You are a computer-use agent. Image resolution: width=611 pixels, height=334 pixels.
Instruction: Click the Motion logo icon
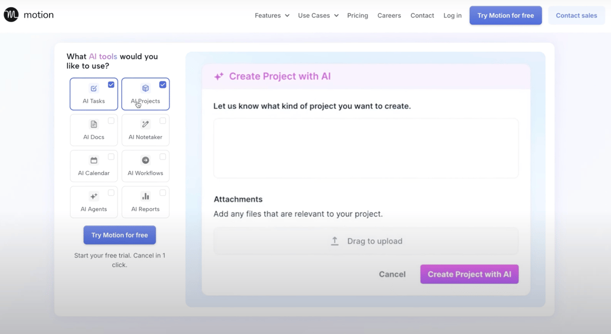11,15
